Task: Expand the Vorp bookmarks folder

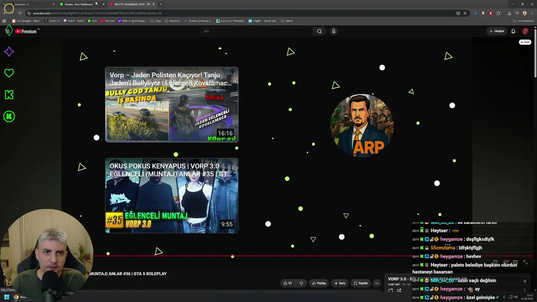Action: pyautogui.click(x=156, y=21)
